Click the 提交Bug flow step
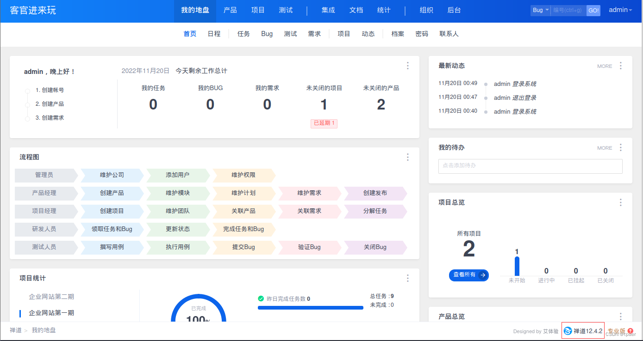 243,247
